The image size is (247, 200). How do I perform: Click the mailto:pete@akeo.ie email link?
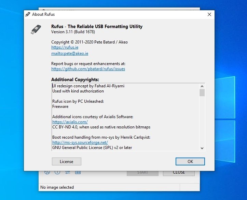tap(70, 53)
